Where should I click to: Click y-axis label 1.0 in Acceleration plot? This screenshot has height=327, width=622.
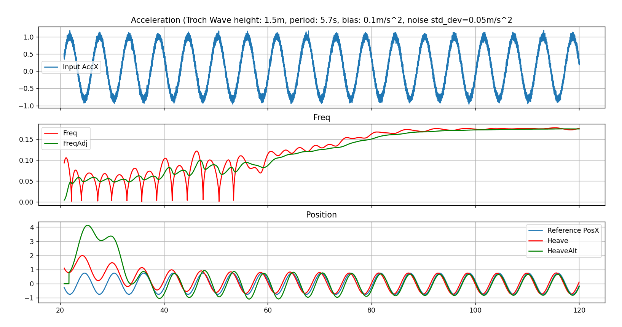pyautogui.click(x=29, y=37)
